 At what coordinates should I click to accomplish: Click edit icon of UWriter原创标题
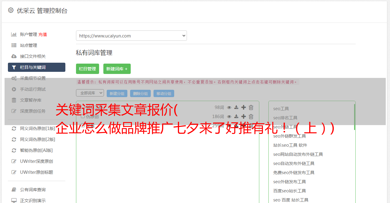tap(14, 172)
